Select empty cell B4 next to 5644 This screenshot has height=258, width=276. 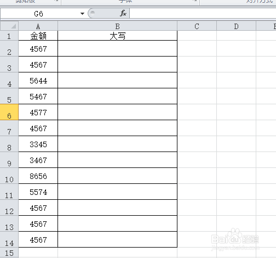[117, 80]
